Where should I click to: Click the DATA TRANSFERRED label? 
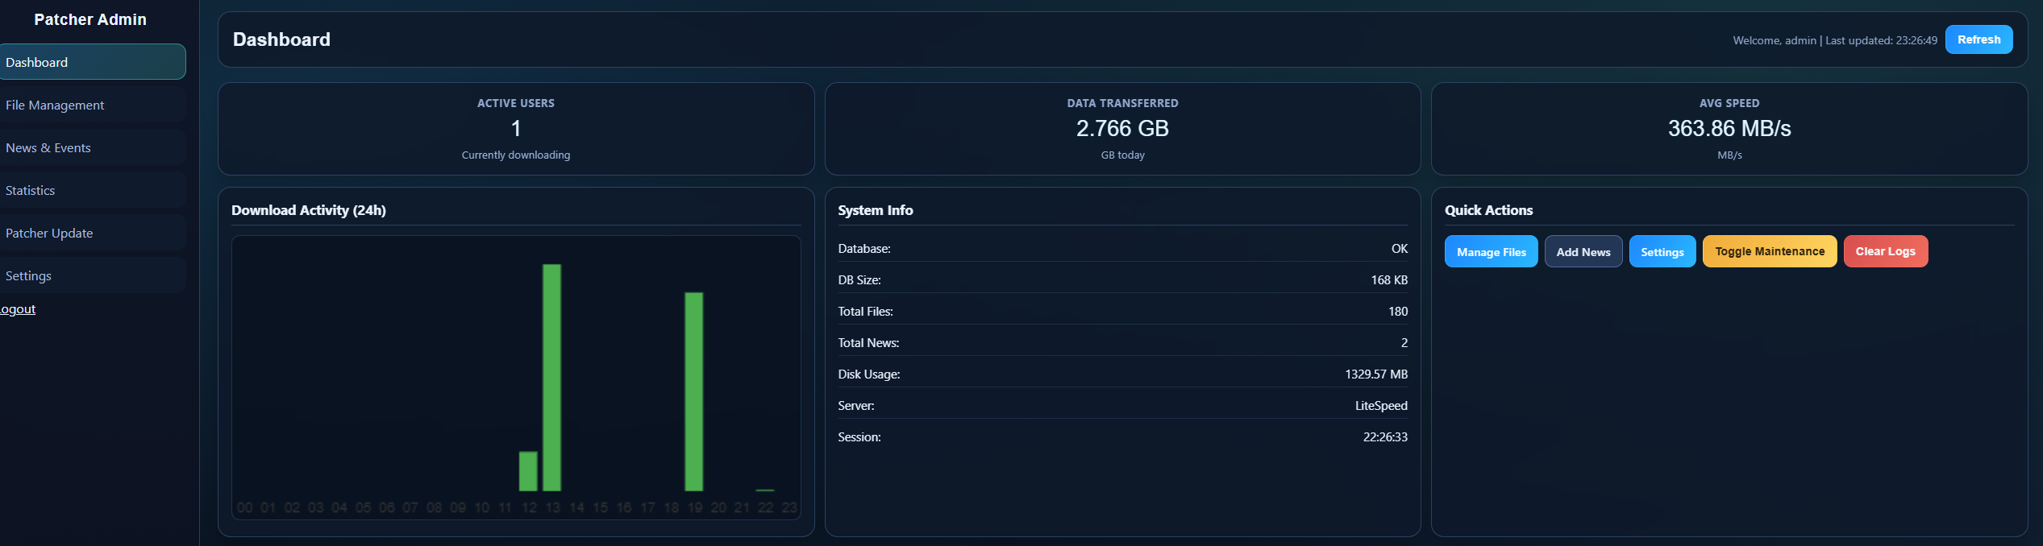[1122, 103]
